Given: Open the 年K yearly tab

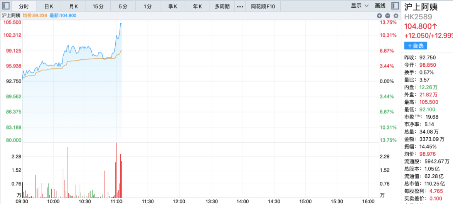Looking at the screenshot, I should pos(197,6).
